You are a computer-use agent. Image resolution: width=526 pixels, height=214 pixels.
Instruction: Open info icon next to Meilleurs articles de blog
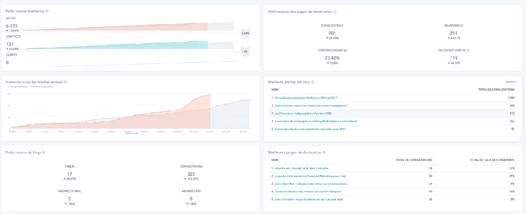tap(313, 82)
